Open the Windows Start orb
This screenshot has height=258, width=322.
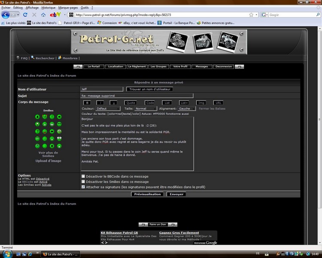tap(8, 254)
